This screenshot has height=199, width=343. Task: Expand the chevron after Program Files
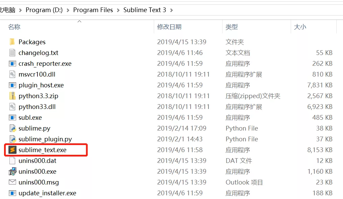(x=118, y=10)
